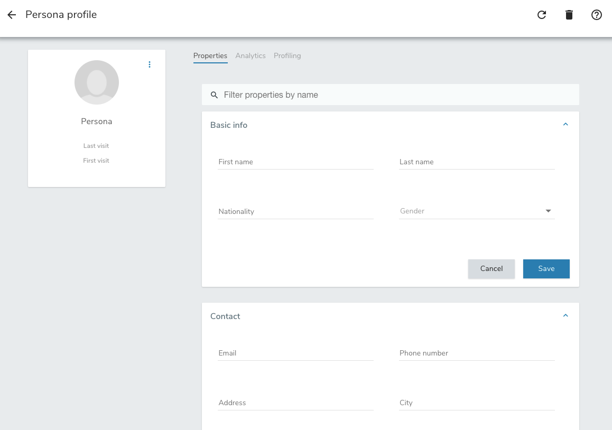Image resolution: width=612 pixels, height=430 pixels.
Task: Open the three-dot menu on persona card
Action: tap(150, 64)
